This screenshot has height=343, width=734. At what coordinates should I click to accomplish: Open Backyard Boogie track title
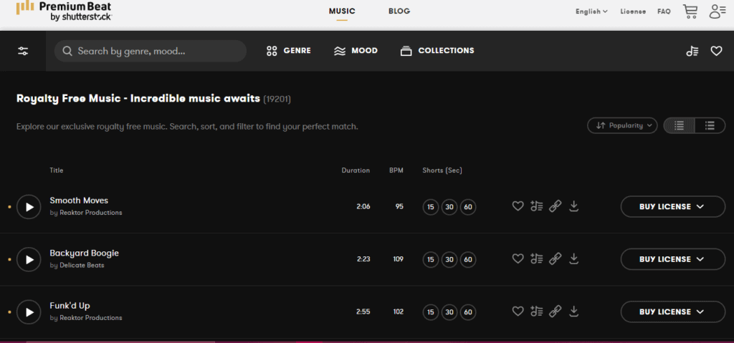coord(85,253)
